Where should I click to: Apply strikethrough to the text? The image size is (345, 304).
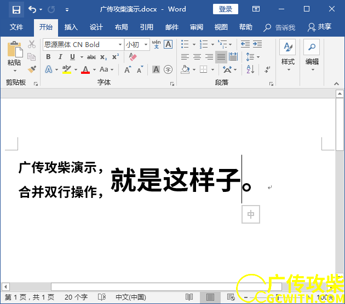(x=91, y=57)
